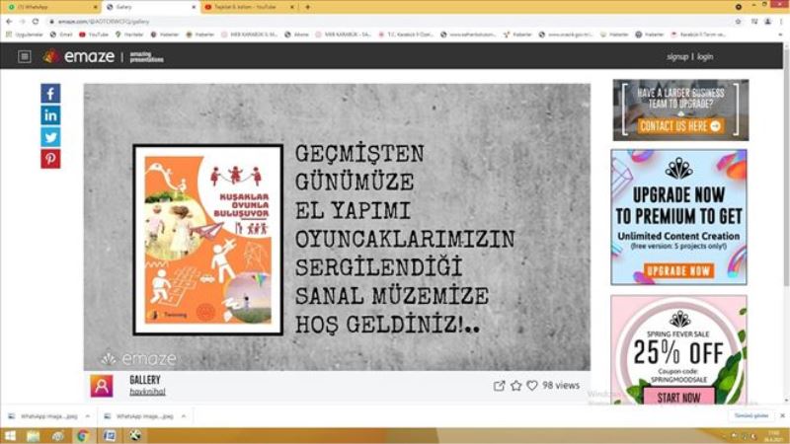This screenshot has height=444, width=790.
Task: Share presentation on Facebook
Action: pyautogui.click(x=50, y=94)
